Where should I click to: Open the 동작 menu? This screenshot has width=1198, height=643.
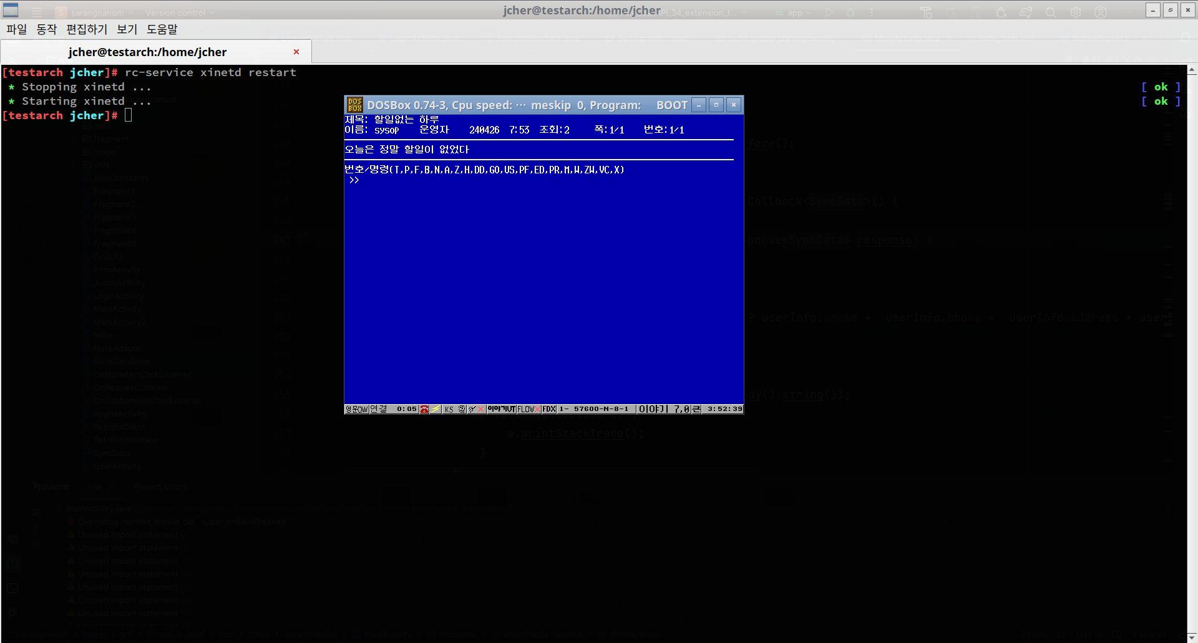tap(47, 29)
